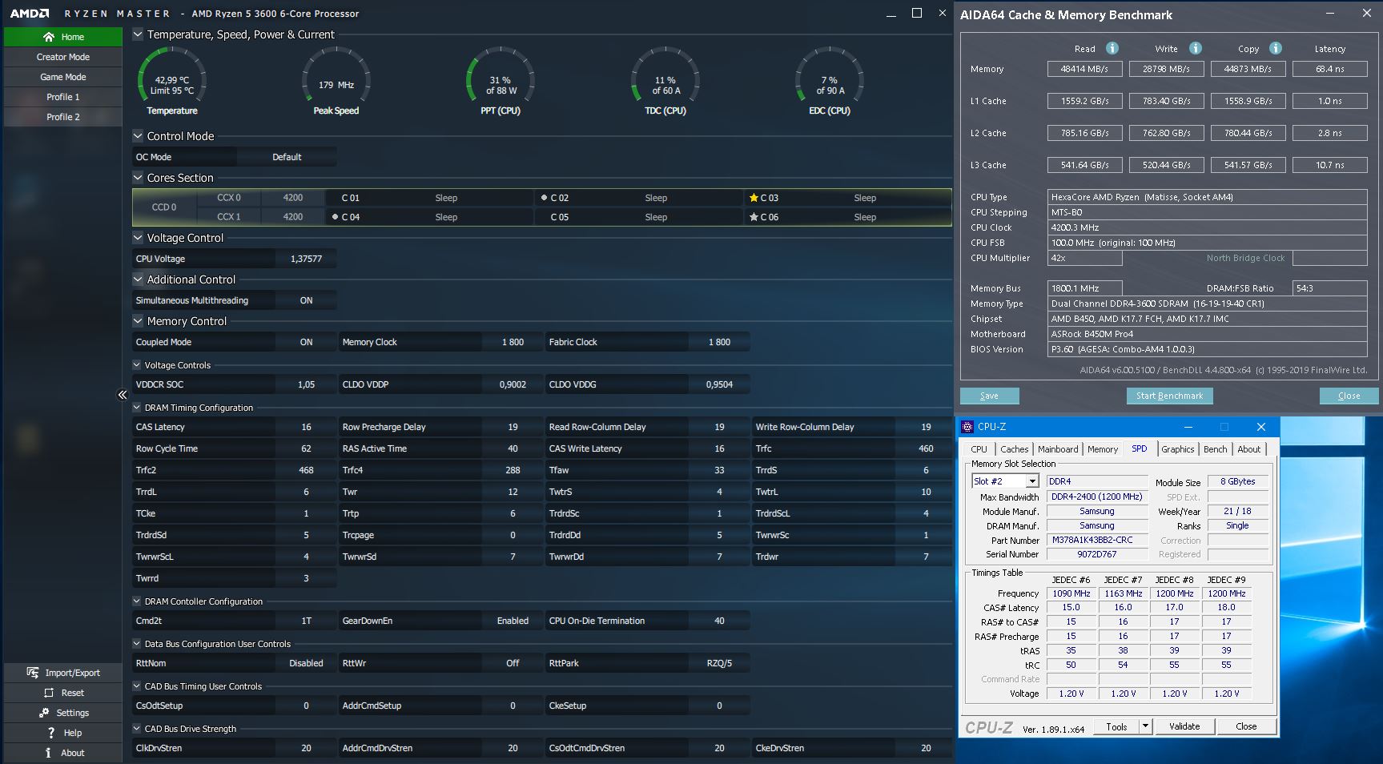1383x764 pixels.
Task: Collapse the Control Mode section
Action: click(x=138, y=136)
